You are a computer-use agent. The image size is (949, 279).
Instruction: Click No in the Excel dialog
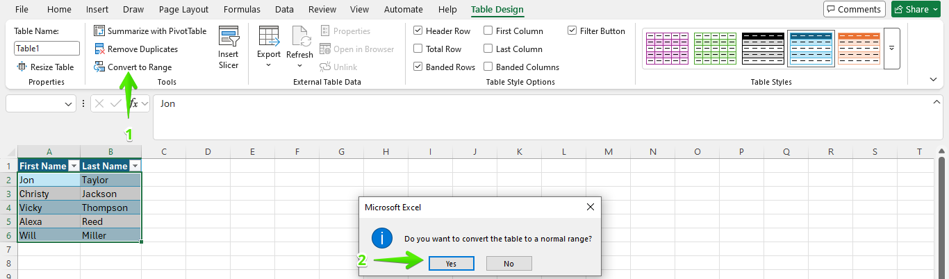[x=509, y=264]
